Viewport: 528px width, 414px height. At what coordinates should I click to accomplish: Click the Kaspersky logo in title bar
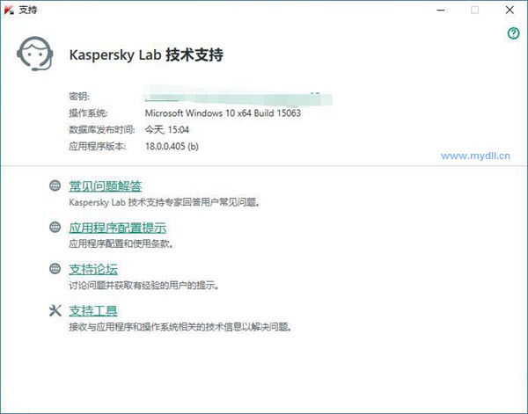tap(9, 10)
